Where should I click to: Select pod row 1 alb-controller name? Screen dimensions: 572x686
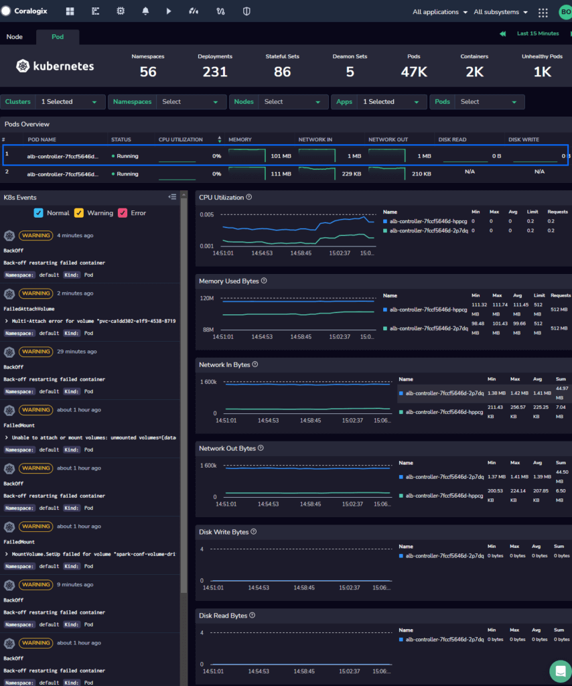coord(62,156)
